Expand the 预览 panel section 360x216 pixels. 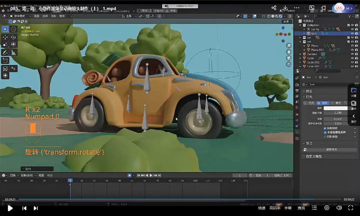coord(309,91)
